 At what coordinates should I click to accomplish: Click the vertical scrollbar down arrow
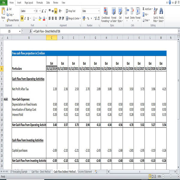[178, 167]
